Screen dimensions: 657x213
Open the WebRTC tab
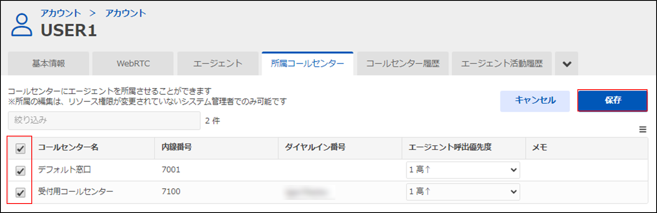pos(133,64)
